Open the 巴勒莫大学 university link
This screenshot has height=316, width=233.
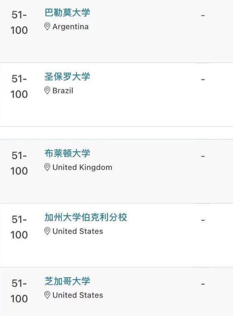click(67, 13)
